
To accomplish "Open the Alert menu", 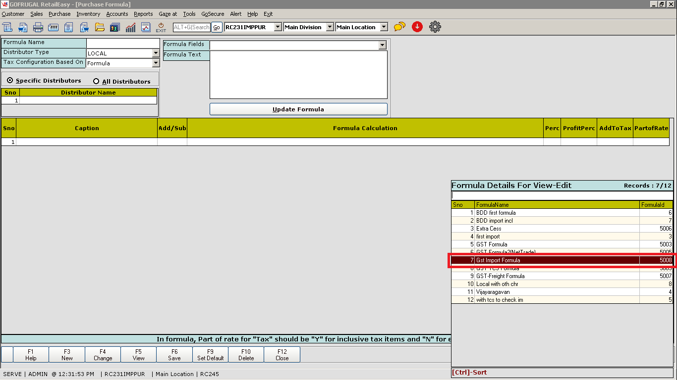I will pyautogui.click(x=236, y=14).
